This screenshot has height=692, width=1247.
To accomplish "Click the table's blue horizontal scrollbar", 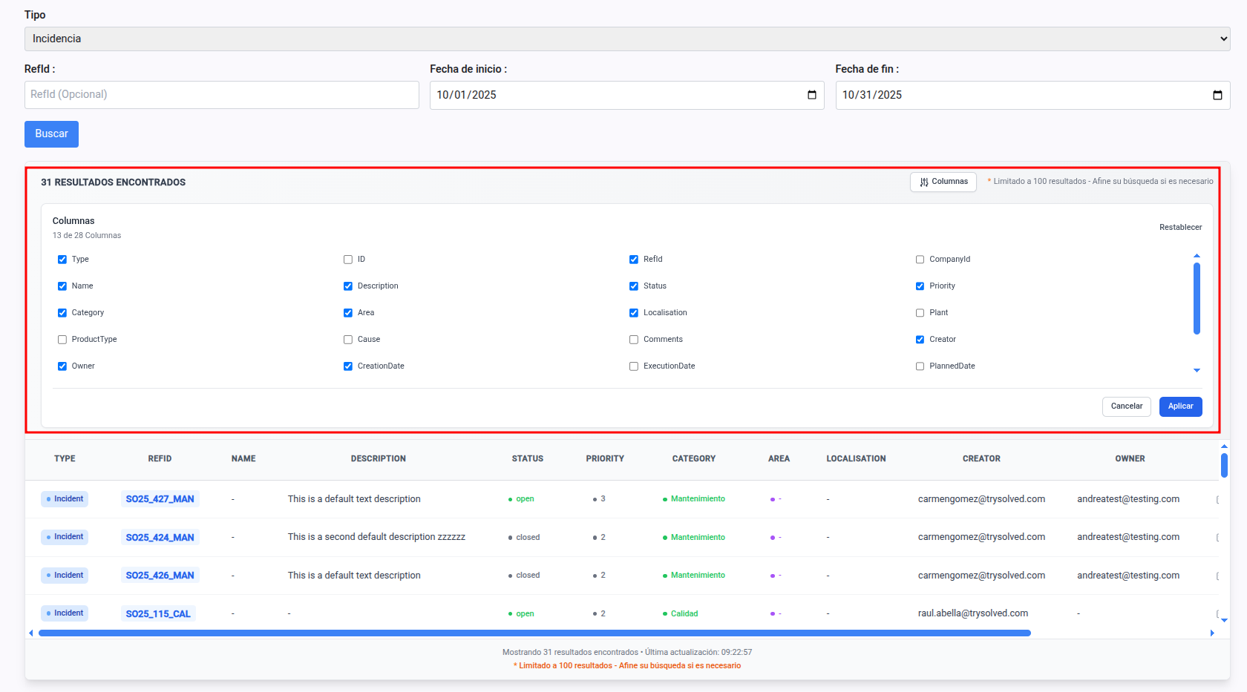I will click(534, 633).
